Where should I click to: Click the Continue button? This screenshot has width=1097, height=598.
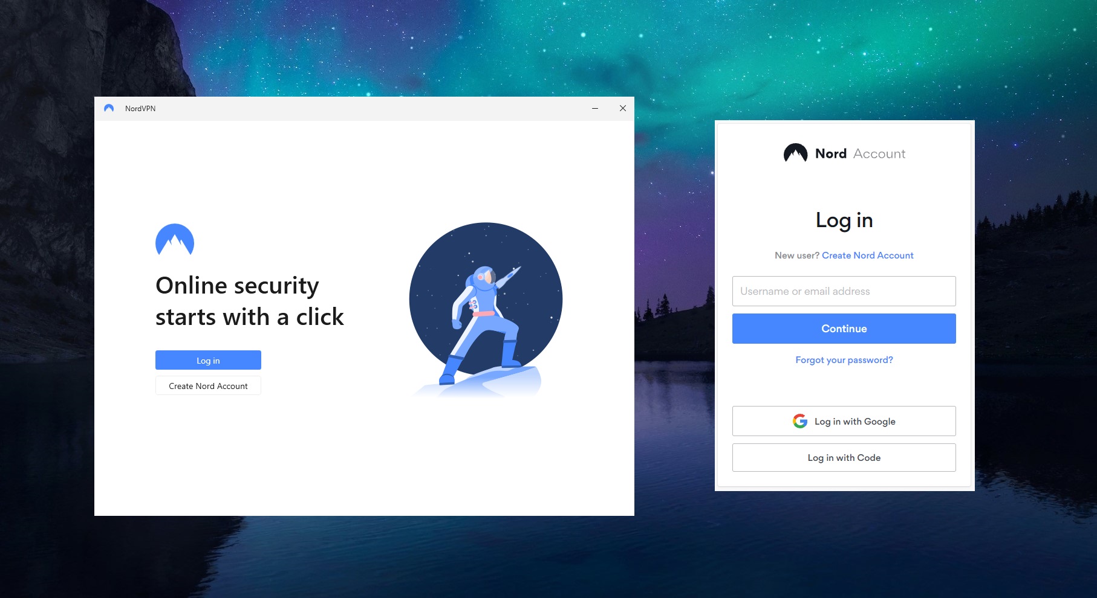[x=844, y=329]
